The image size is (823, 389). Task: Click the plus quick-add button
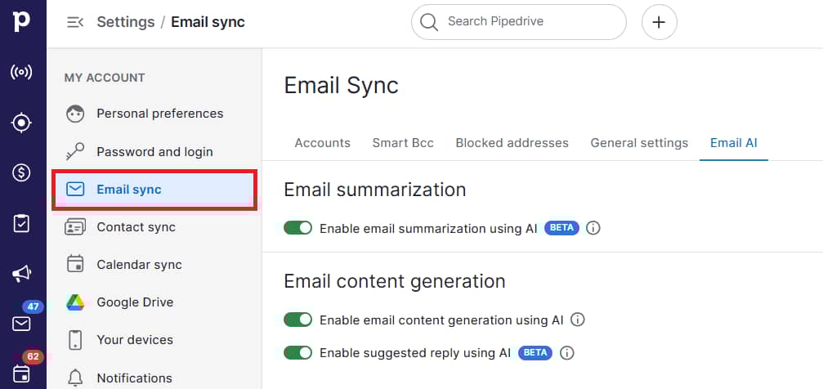click(x=660, y=22)
